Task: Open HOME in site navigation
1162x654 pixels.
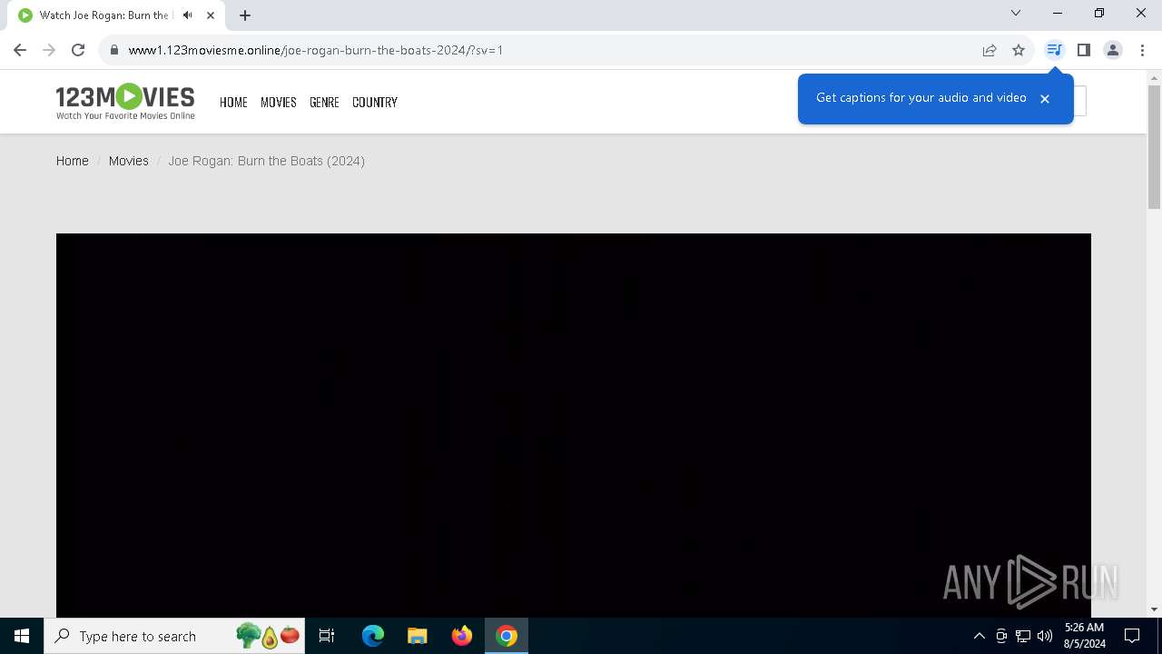Action: point(233,103)
